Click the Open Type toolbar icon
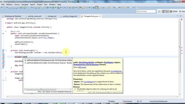 (x=80, y=8)
